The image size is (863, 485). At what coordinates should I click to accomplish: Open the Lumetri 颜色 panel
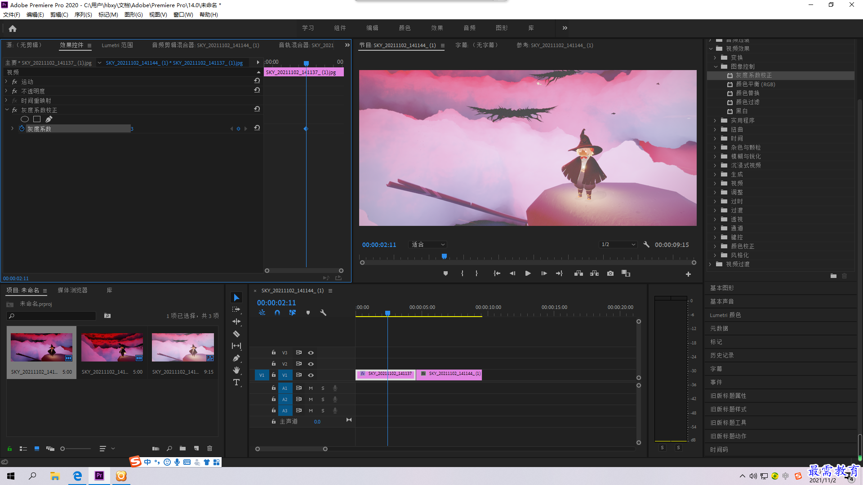pos(725,315)
